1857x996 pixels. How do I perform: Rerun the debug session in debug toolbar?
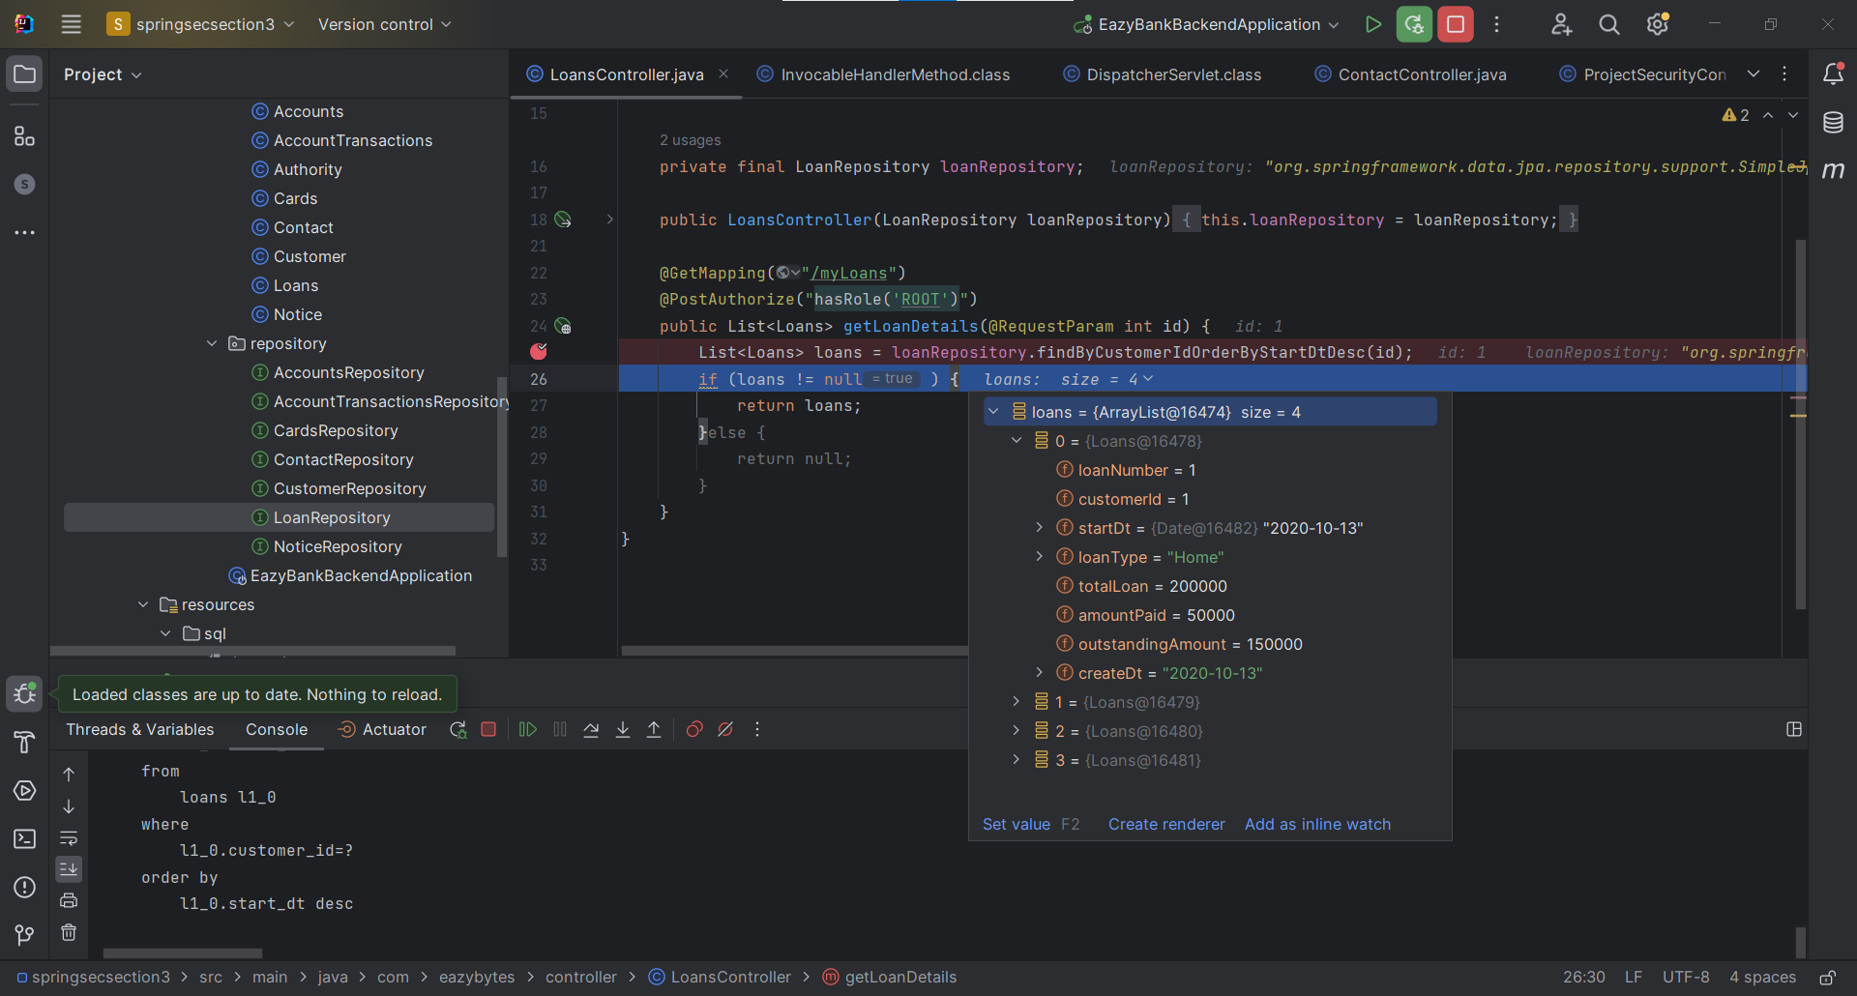(x=458, y=729)
